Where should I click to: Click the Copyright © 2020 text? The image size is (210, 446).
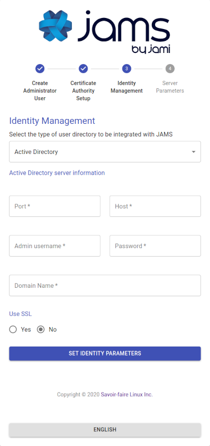pyautogui.click(x=78, y=395)
